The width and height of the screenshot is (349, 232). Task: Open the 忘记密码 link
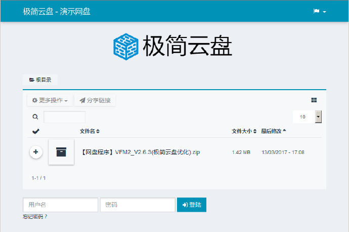click(x=35, y=217)
